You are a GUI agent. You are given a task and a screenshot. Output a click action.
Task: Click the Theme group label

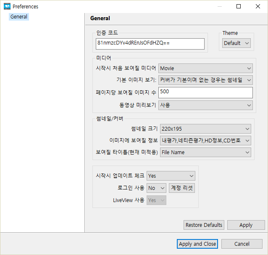point(230,33)
